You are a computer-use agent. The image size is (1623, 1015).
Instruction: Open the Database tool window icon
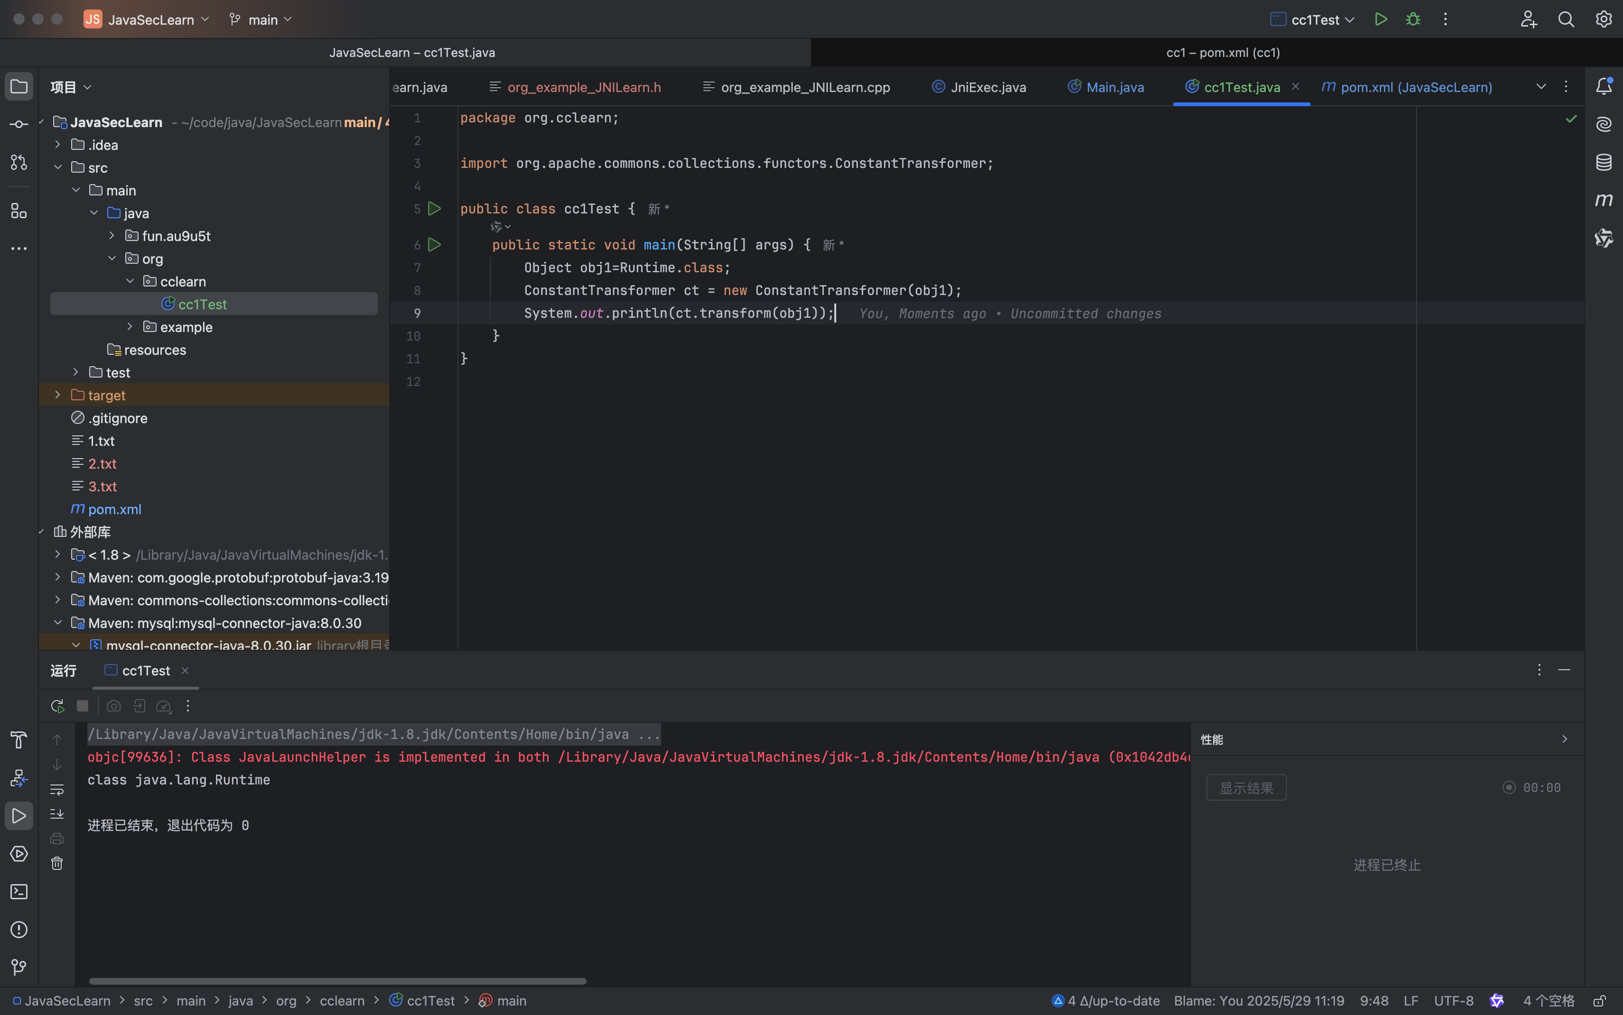point(1604,162)
